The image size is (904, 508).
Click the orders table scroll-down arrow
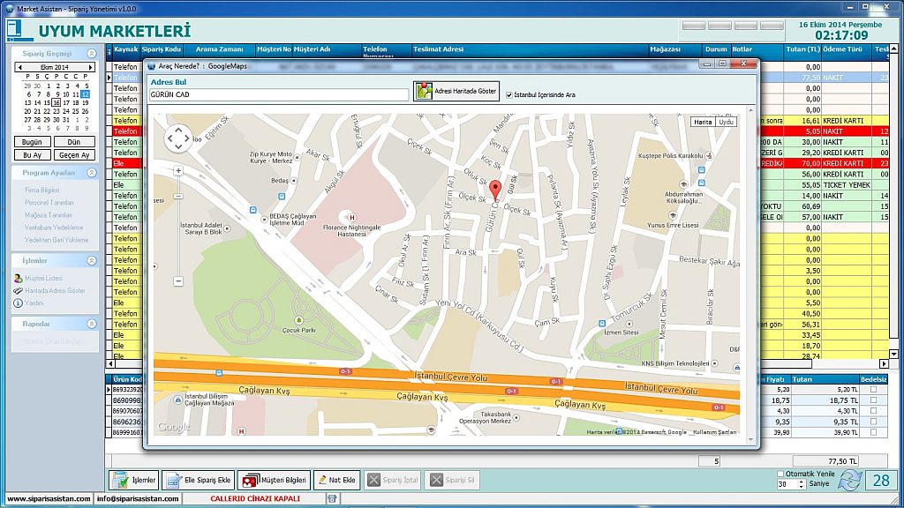(x=893, y=355)
